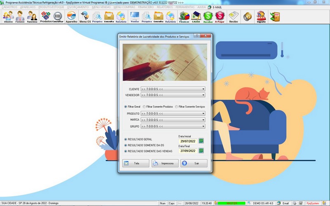
Task: Click Consulta icon in the OS group
Action: pos(109,17)
